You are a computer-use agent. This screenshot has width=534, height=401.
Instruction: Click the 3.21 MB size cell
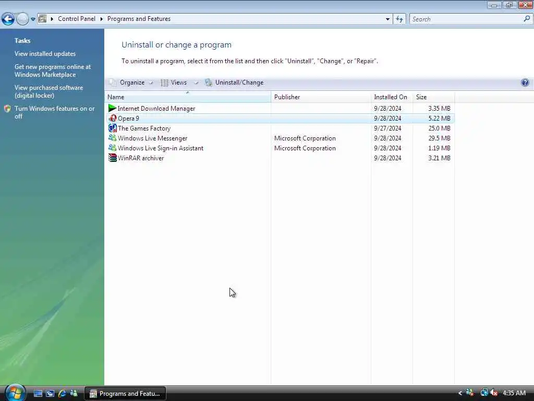tap(439, 158)
